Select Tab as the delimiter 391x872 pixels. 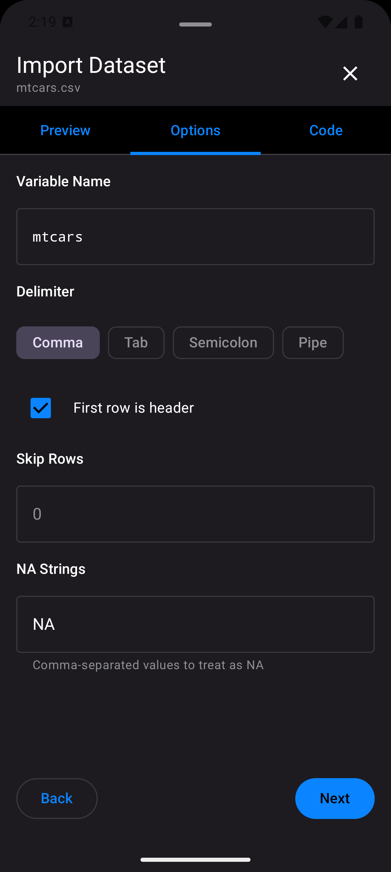[136, 342]
